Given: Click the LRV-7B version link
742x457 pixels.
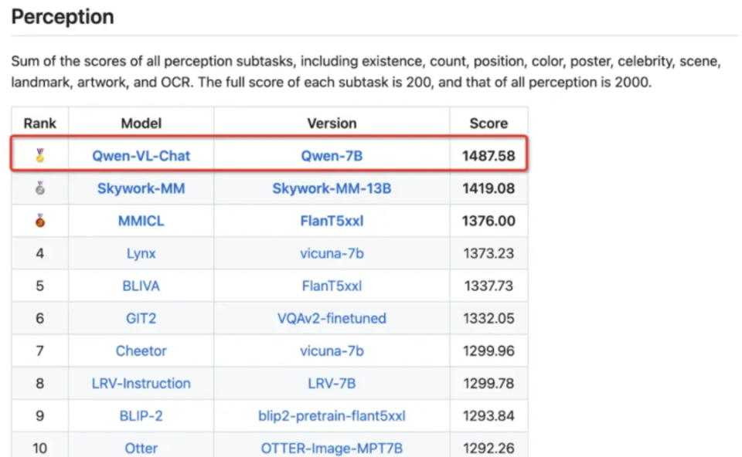Looking at the screenshot, I should [332, 383].
